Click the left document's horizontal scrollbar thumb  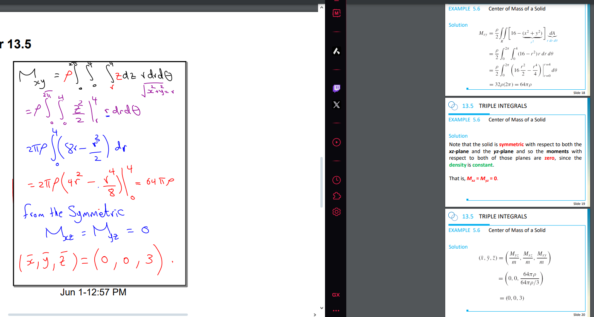[x=98, y=315]
